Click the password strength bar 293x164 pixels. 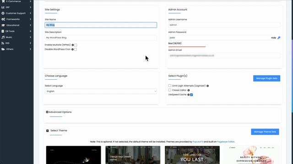[x=187, y=46]
